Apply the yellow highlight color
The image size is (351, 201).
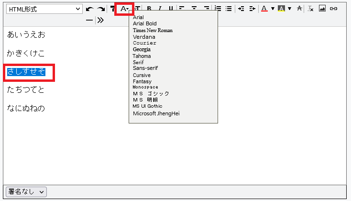[x=281, y=9]
